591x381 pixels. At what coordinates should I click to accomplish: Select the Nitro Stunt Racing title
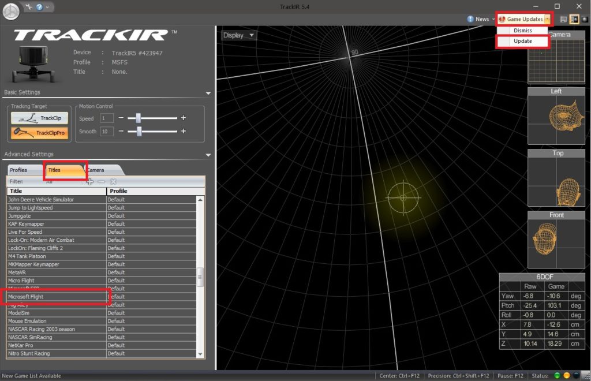point(57,353)
